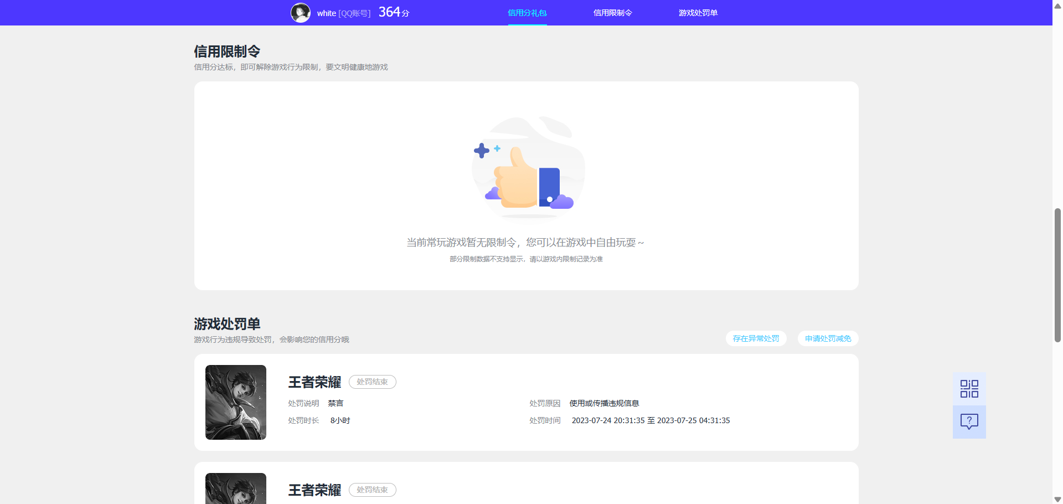
Task: Click the 处罚结束 badge on the second penalty card
Action: point(373,490)
